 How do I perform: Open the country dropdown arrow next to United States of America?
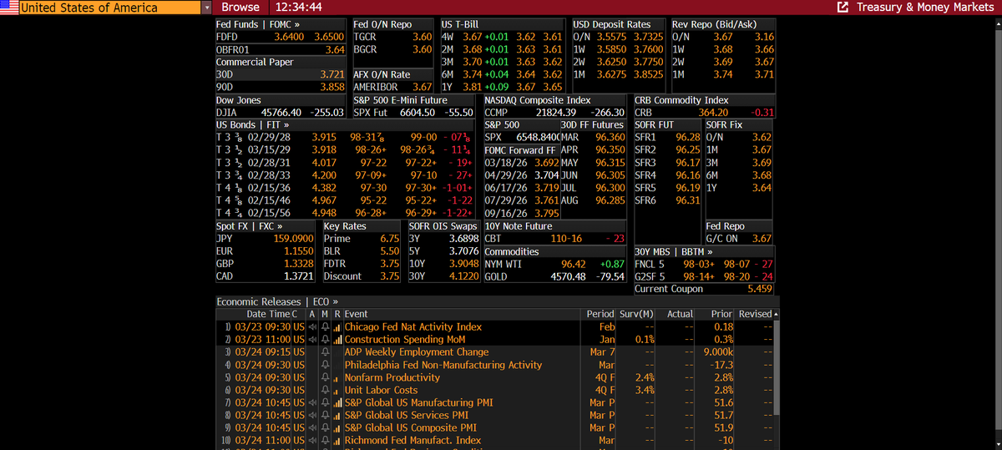click(x=207, y=8)
